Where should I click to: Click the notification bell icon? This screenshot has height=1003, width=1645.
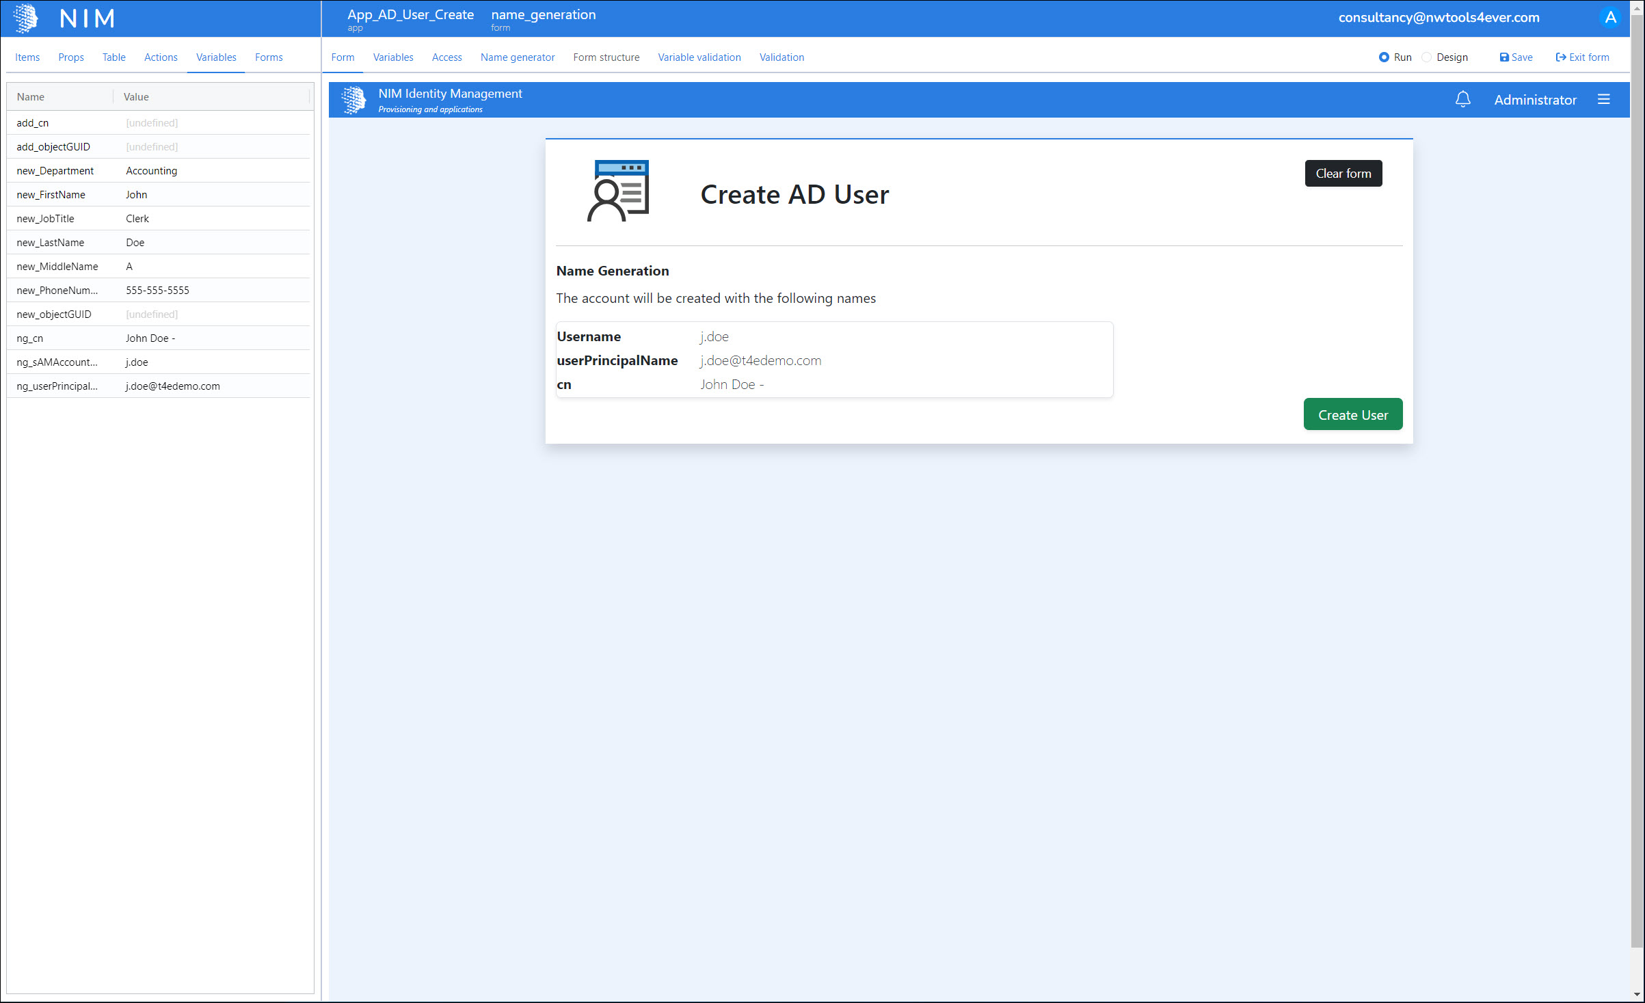tap(1462, 100)
